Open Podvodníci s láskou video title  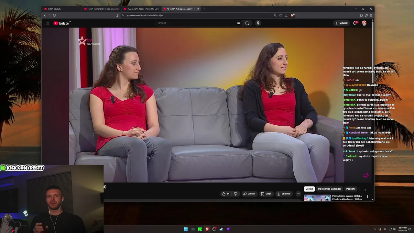[x=347, y=198]
